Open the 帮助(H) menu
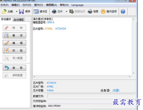143x110 pixels. [64, 5]
